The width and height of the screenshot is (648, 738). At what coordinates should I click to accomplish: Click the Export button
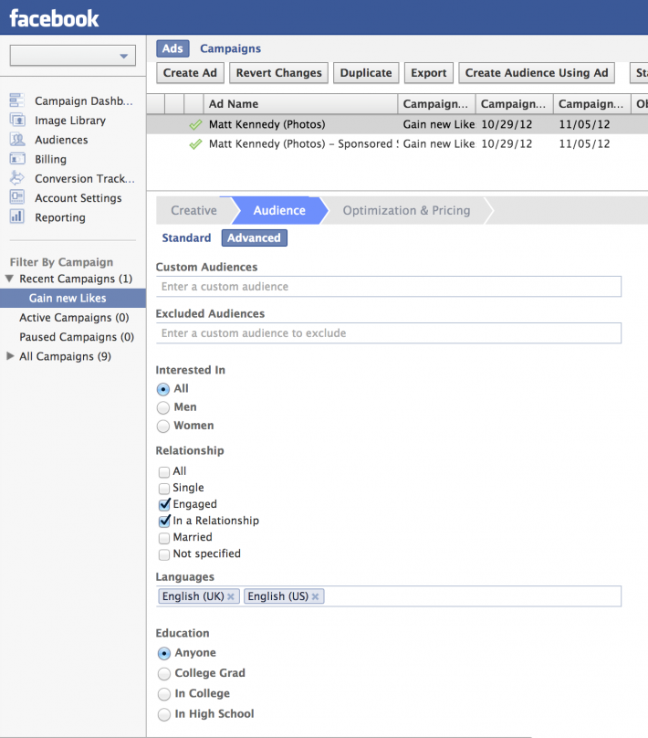pyautogui.click(x=428, y=73)
